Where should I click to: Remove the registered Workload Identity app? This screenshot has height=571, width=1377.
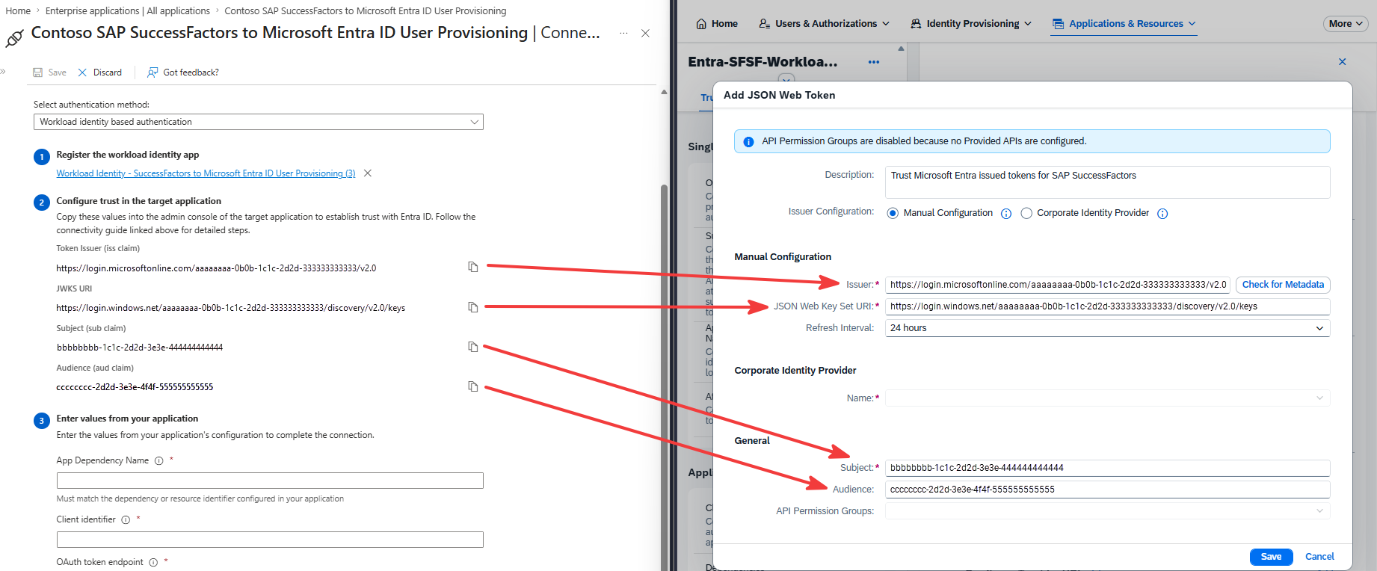tap(368, 173)
